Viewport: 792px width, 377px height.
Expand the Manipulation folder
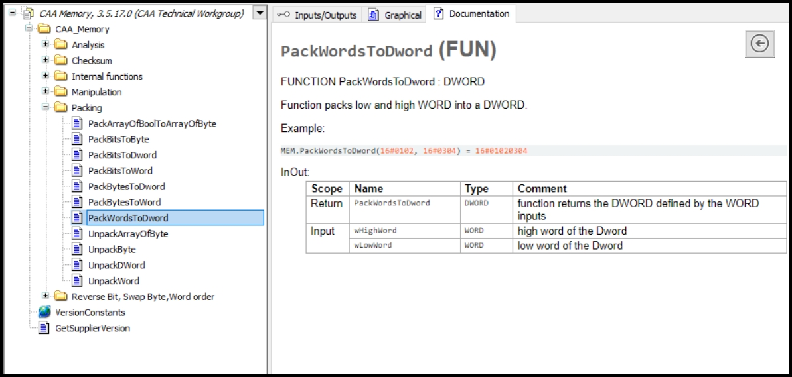tap(45, 91)
